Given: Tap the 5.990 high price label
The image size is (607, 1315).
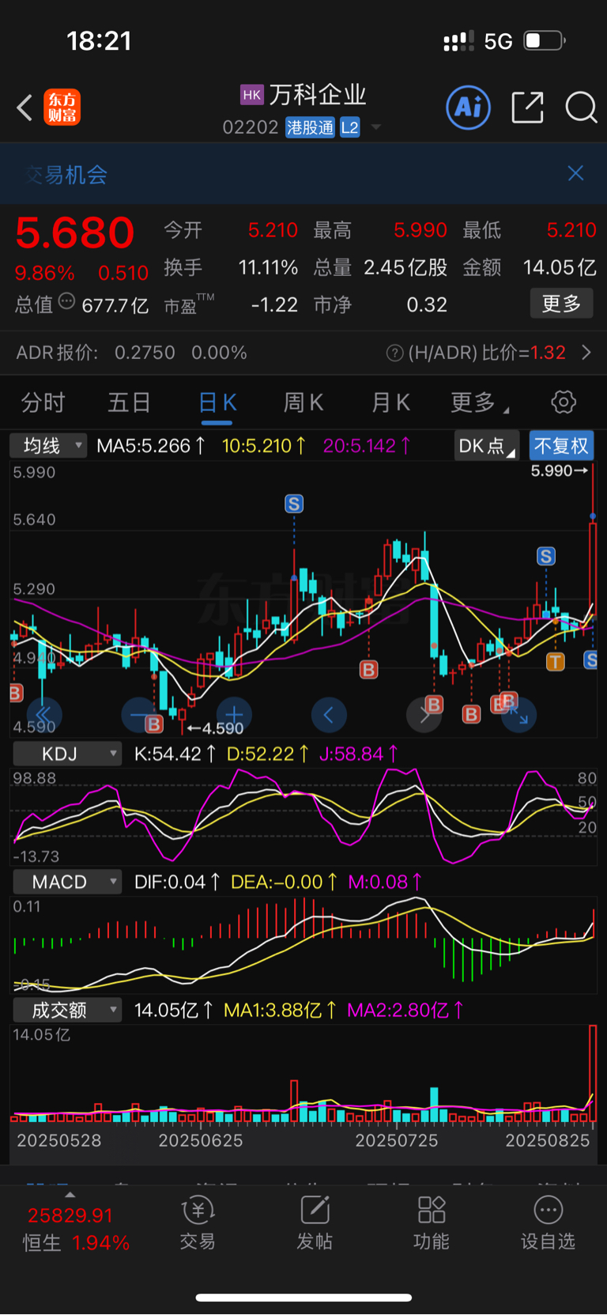Looking at the screenshot, I should 559,470.
